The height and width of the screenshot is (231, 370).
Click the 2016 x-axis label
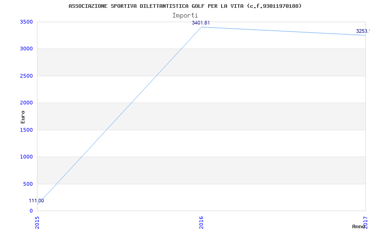click(x=201, y=223)
